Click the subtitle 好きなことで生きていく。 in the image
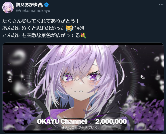Viewport: 166px width, 134px height. click(80, 128)
